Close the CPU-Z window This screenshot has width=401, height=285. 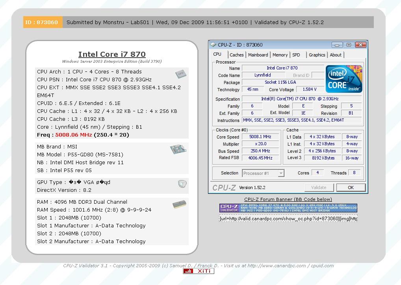tap(360, 45)
